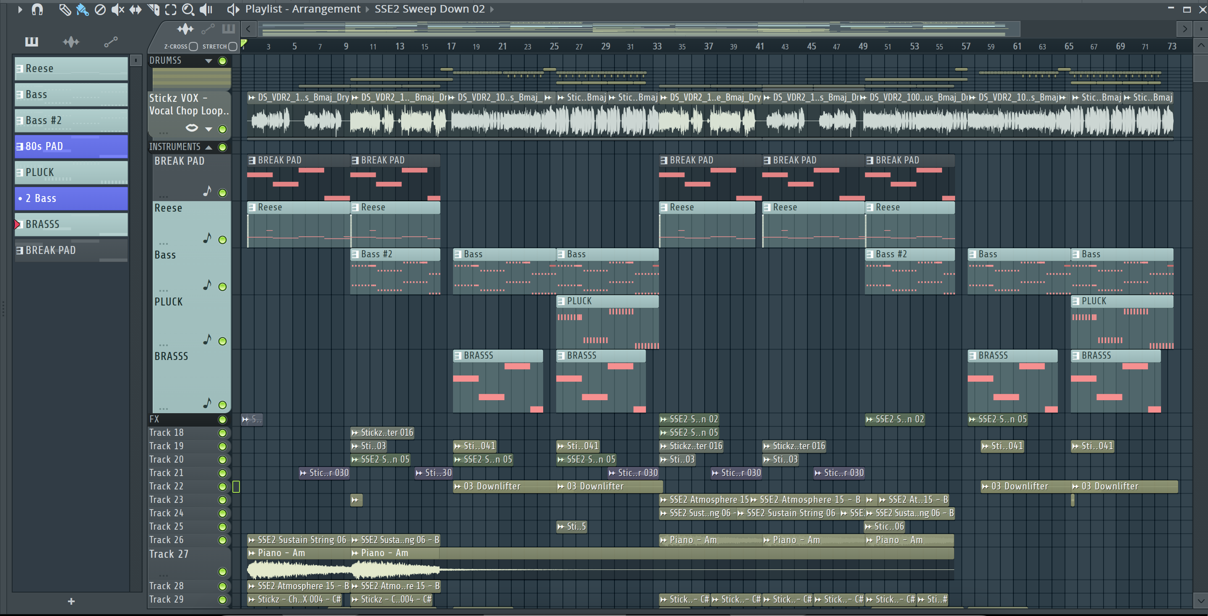This screenshot has height=616, width=1208.
Task: Expand the DRUMSS track dropdown arrow
Action: [209, 61]
